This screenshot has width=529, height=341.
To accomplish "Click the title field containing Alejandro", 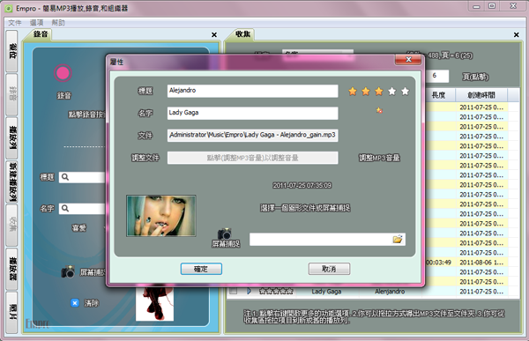I will pos(253,91).
